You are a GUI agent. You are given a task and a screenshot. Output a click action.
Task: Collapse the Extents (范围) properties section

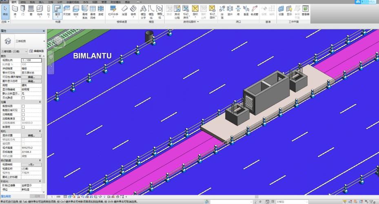pyautogui.click(x=40, y=102)
